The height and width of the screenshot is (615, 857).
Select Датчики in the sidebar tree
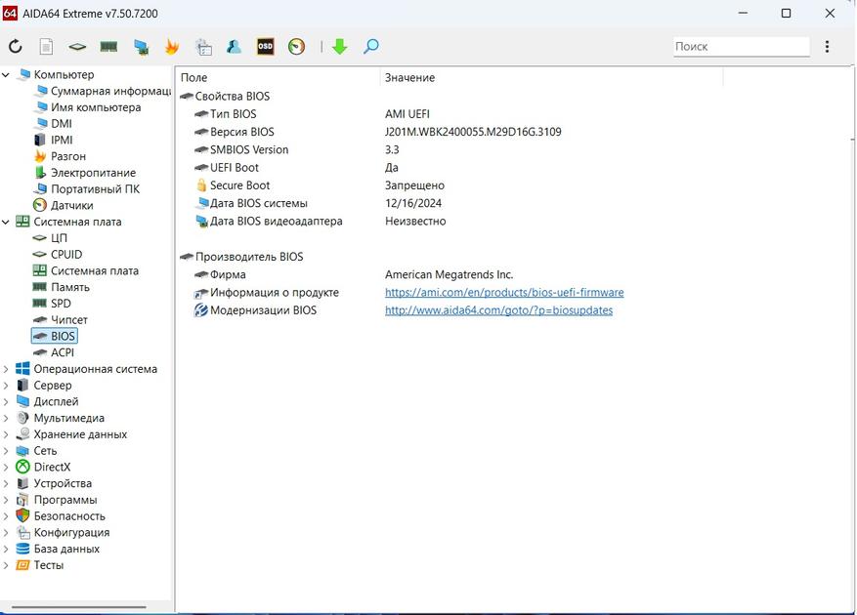[x=71, y=206]
